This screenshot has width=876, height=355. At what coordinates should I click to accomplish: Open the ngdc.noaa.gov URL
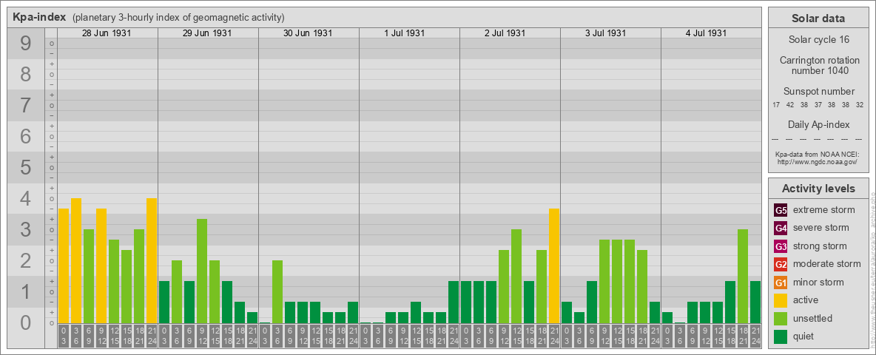tap(818, 161)
